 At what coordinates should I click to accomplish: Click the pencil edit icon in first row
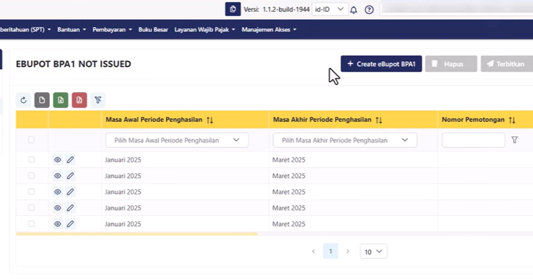click(x=71, y=160)
